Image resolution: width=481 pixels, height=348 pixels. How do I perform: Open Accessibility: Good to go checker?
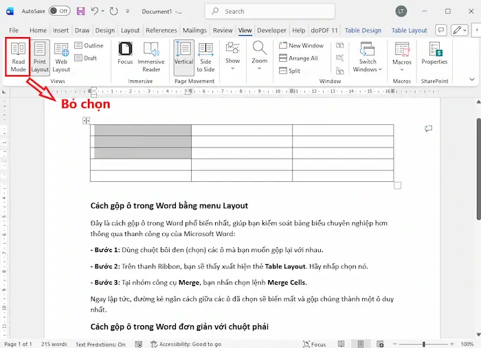click(186, 344)
